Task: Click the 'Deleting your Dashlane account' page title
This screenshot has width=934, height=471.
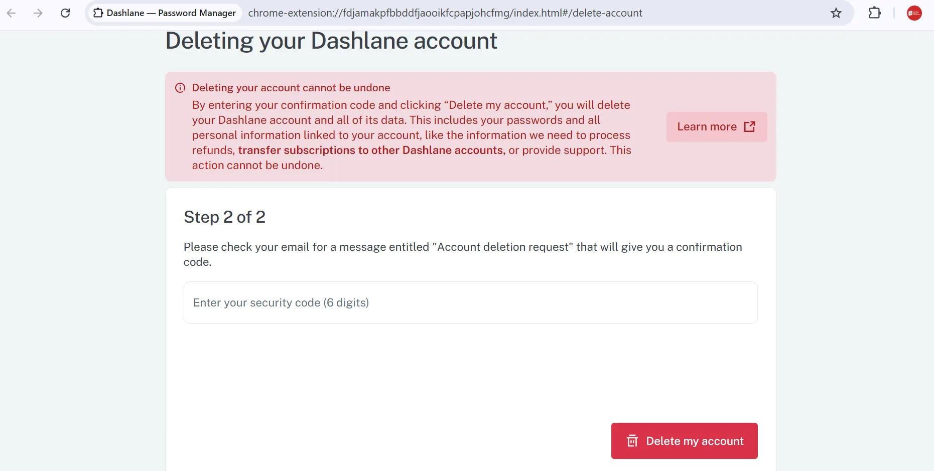Action: point(331,41)
